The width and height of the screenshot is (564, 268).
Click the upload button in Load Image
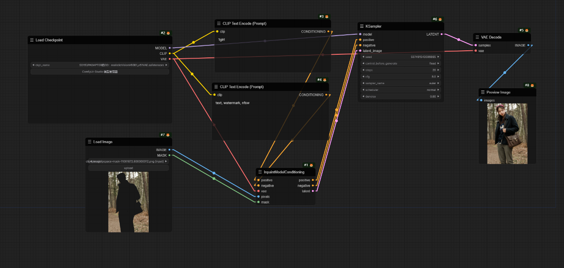[x=128, y=168]
